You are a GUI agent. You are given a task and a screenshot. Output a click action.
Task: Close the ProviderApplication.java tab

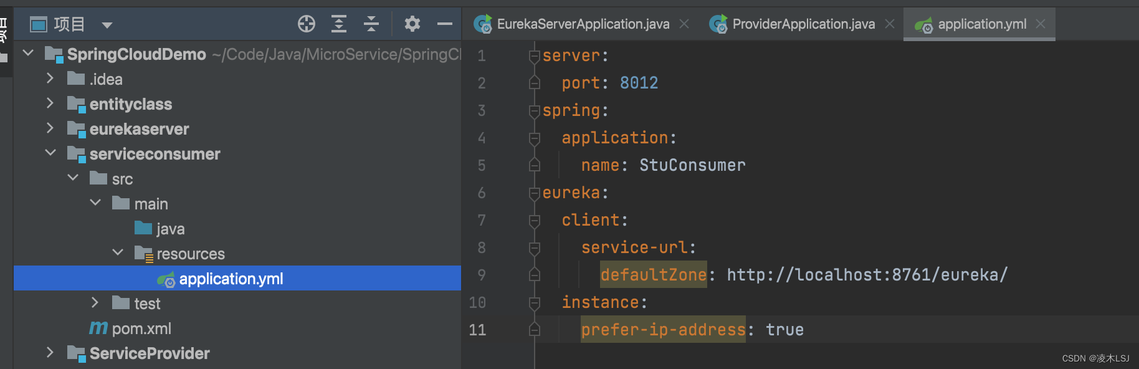click(890, 24)
